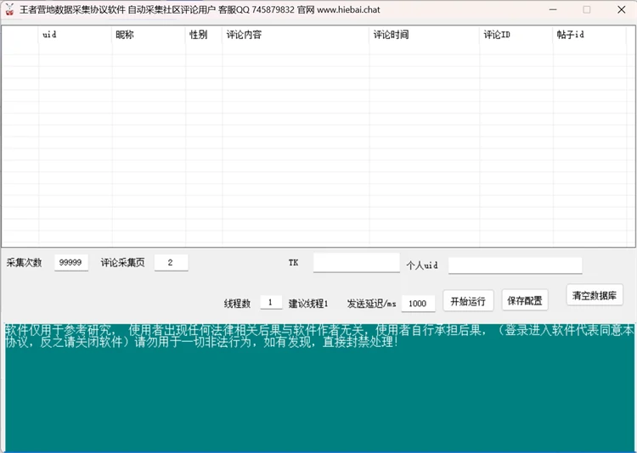Click the 发送延迟/ms label
Image resolution: width=637 pixels, height=453 pixels.
click(x=372, y=303)
